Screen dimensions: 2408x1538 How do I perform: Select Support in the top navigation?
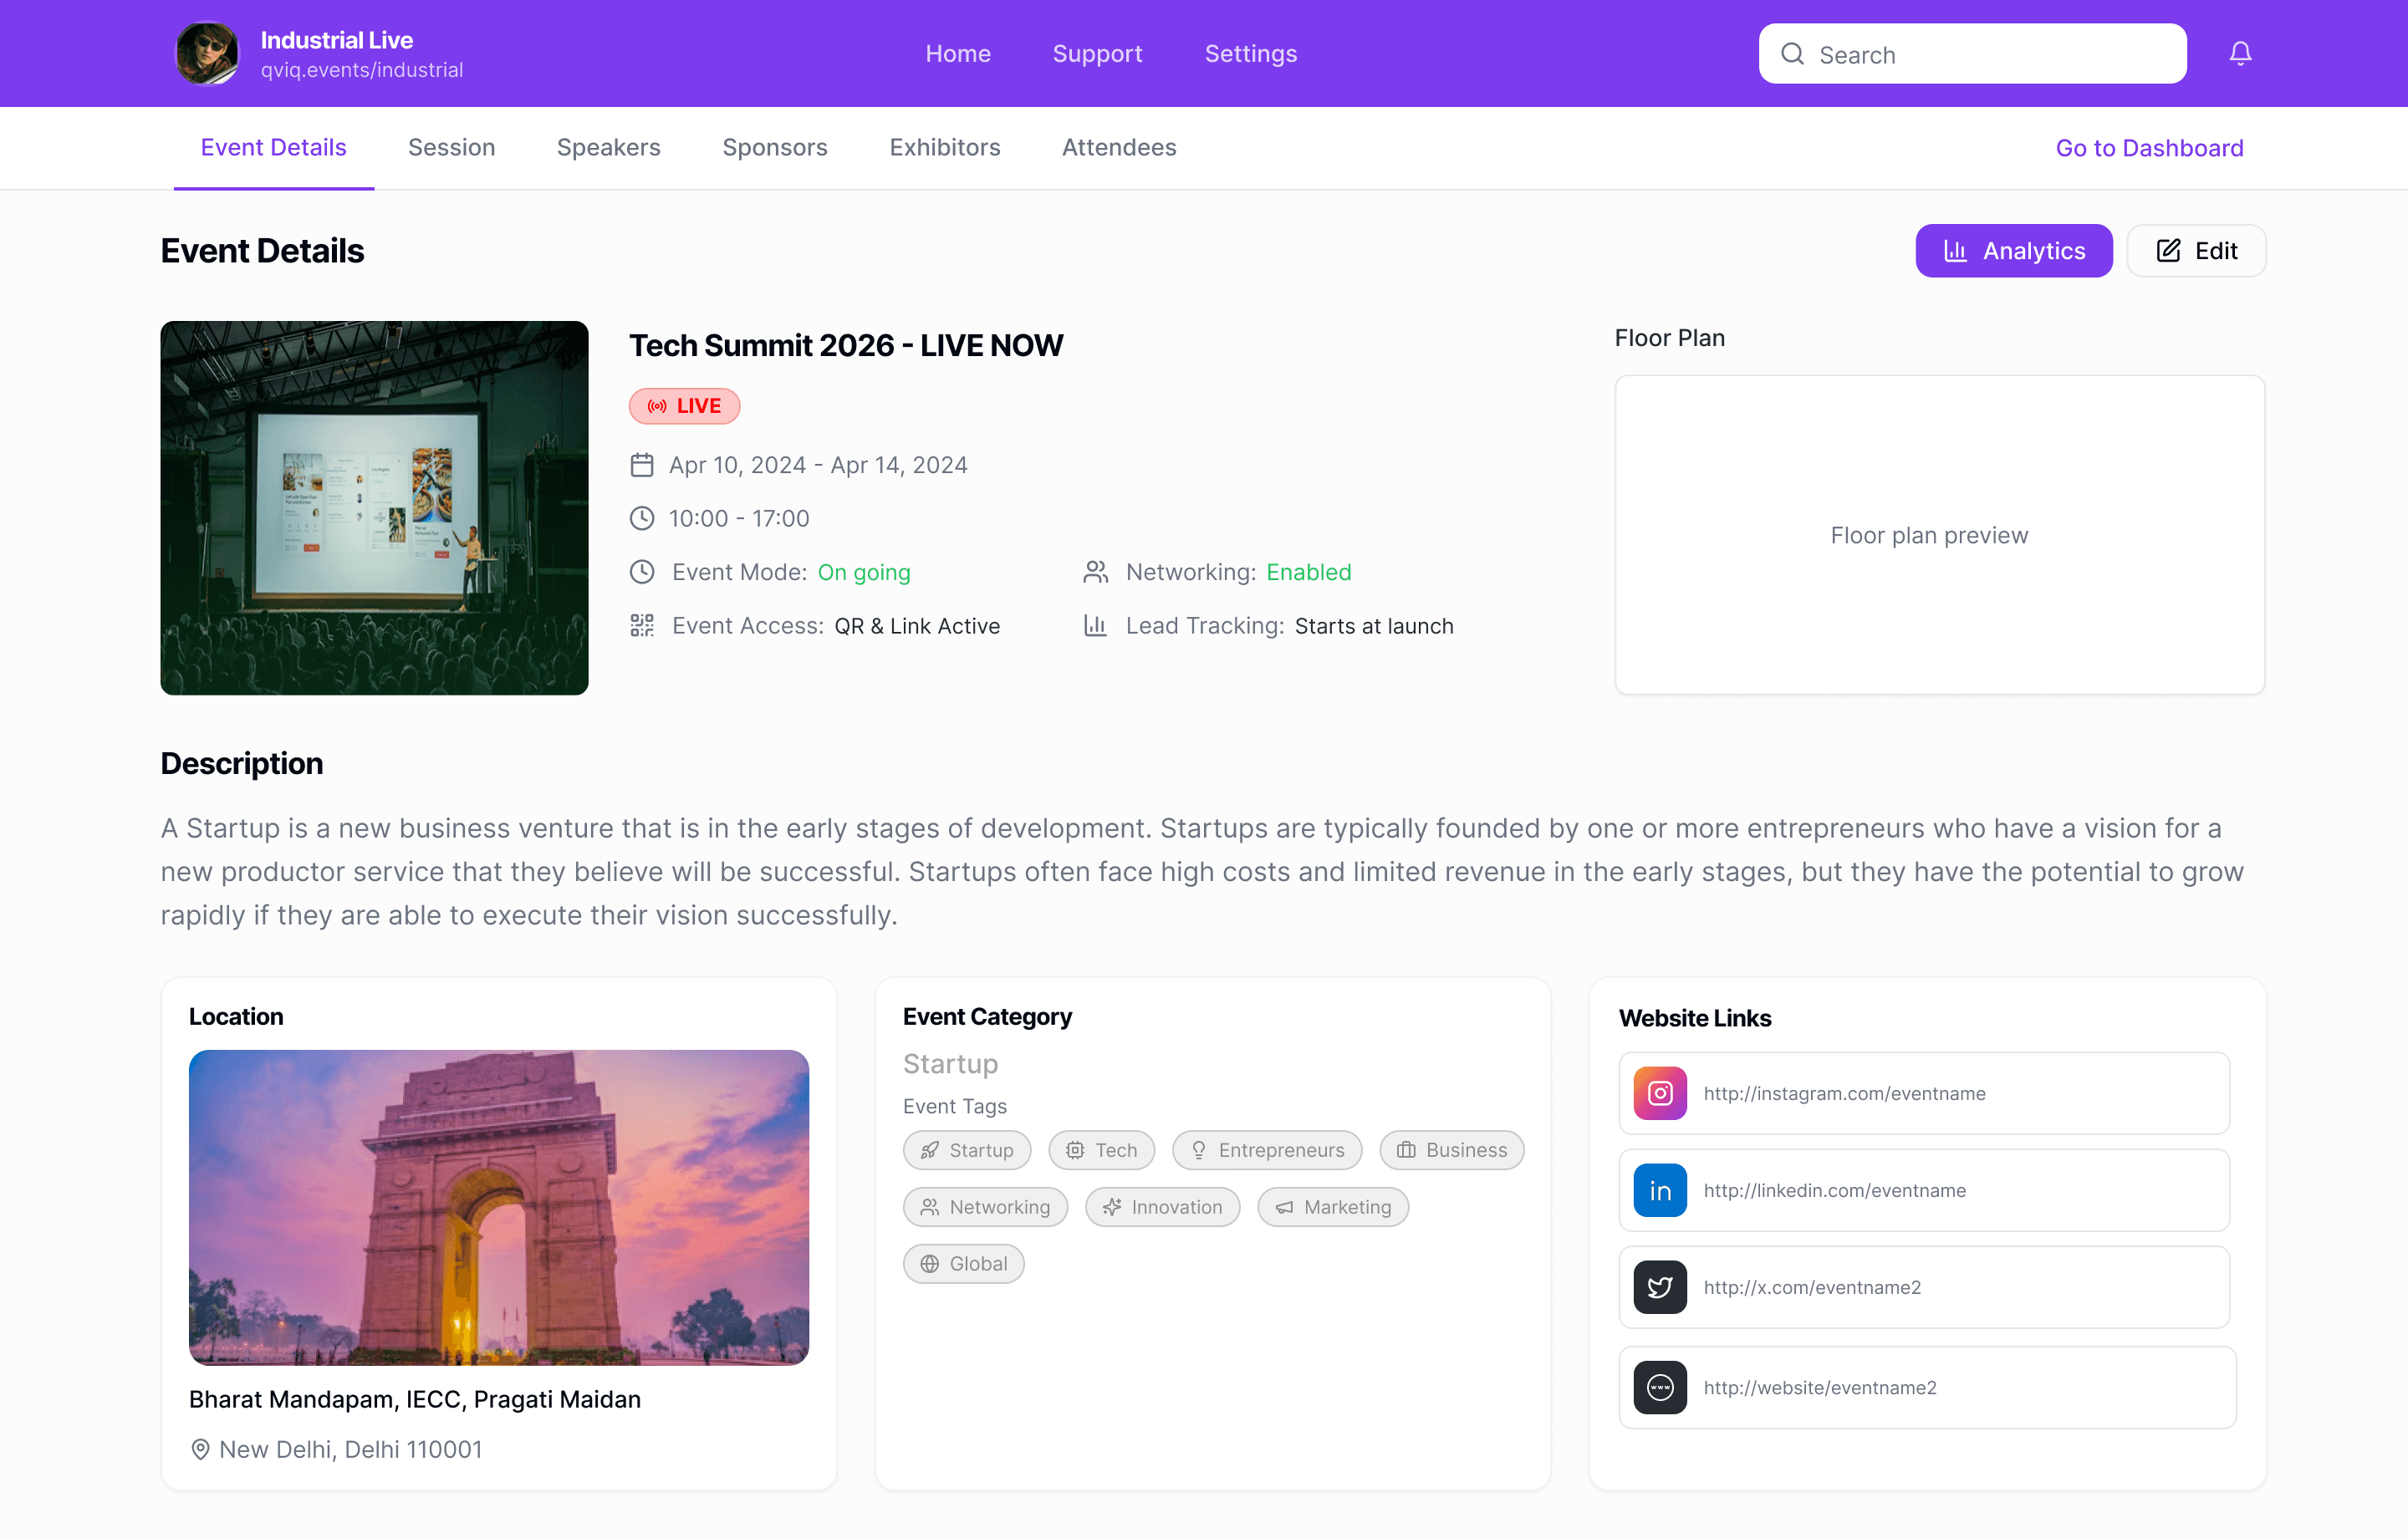(1097, 54)
